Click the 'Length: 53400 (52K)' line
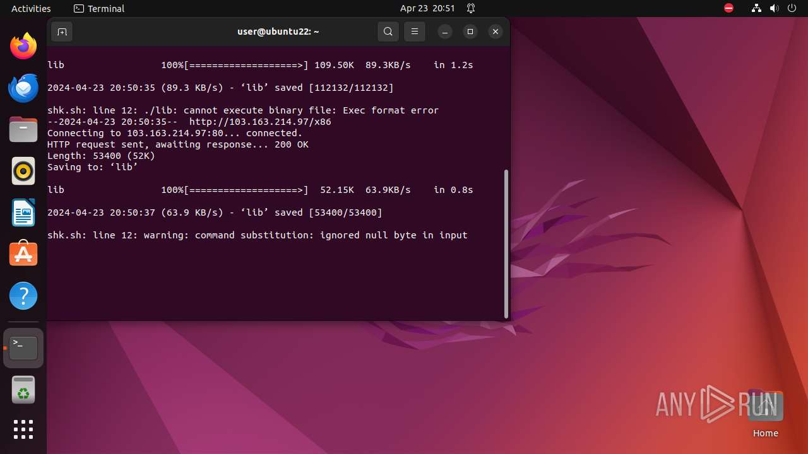The image size is (808, 454). pyautogui.click(x=101, y=156)
